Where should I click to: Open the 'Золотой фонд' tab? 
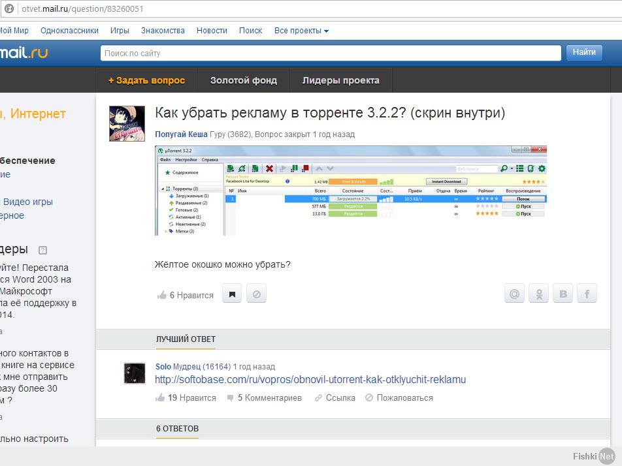pyautogui.click(x=244, y=80)
